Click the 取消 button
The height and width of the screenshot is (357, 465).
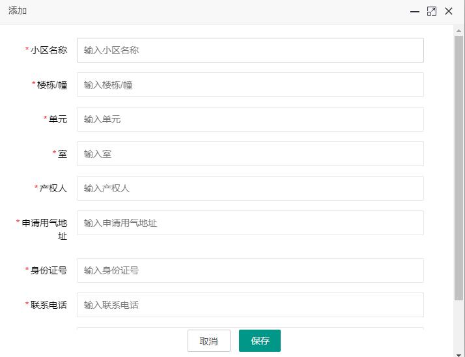[208, 341]
